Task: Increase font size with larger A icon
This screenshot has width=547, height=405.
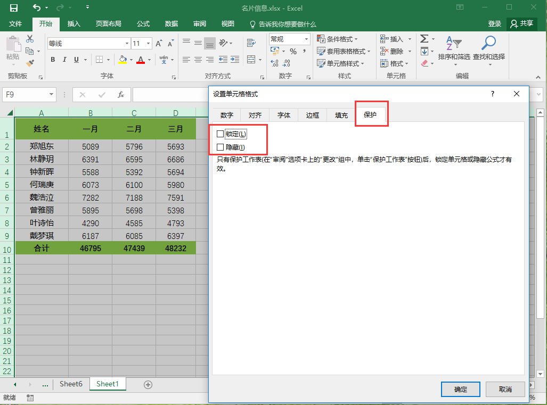Action: click(x=159, y=43)
